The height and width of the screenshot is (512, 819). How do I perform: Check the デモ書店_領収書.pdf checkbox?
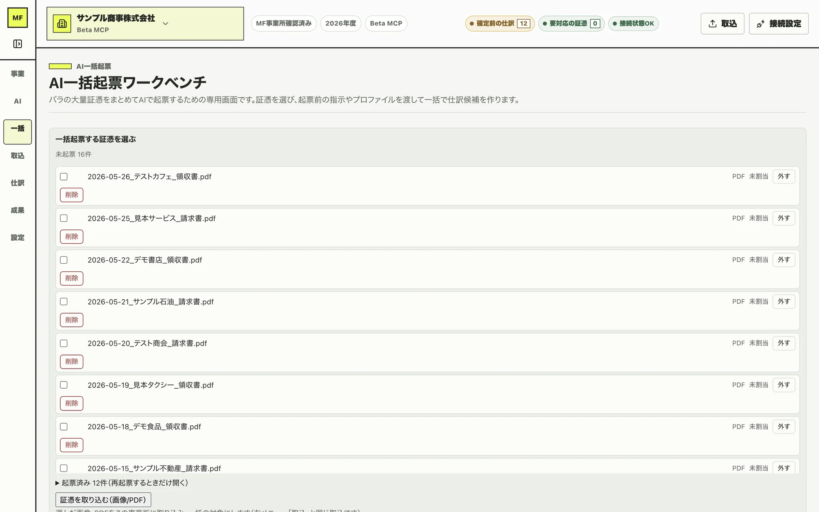click(x=64, y=260)
